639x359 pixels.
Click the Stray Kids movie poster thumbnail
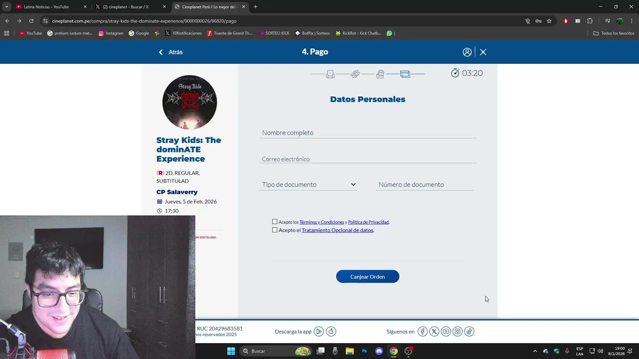(x=190, y=102)
